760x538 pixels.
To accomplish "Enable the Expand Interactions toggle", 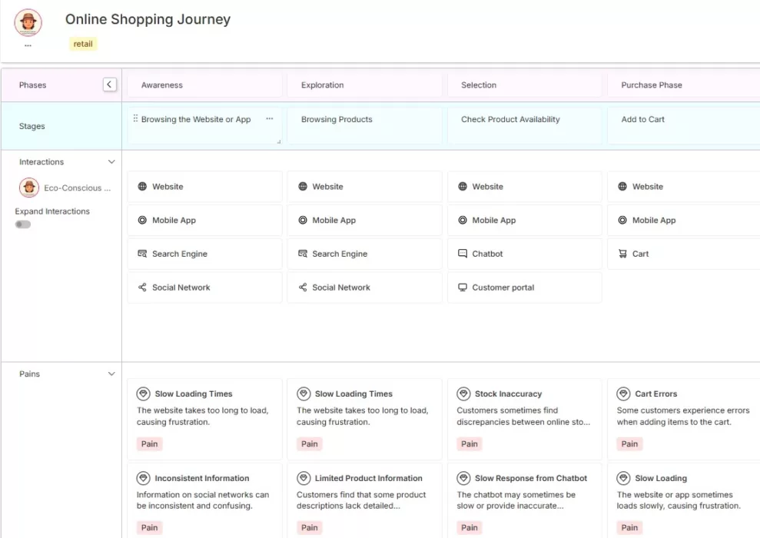I will 23,224.
